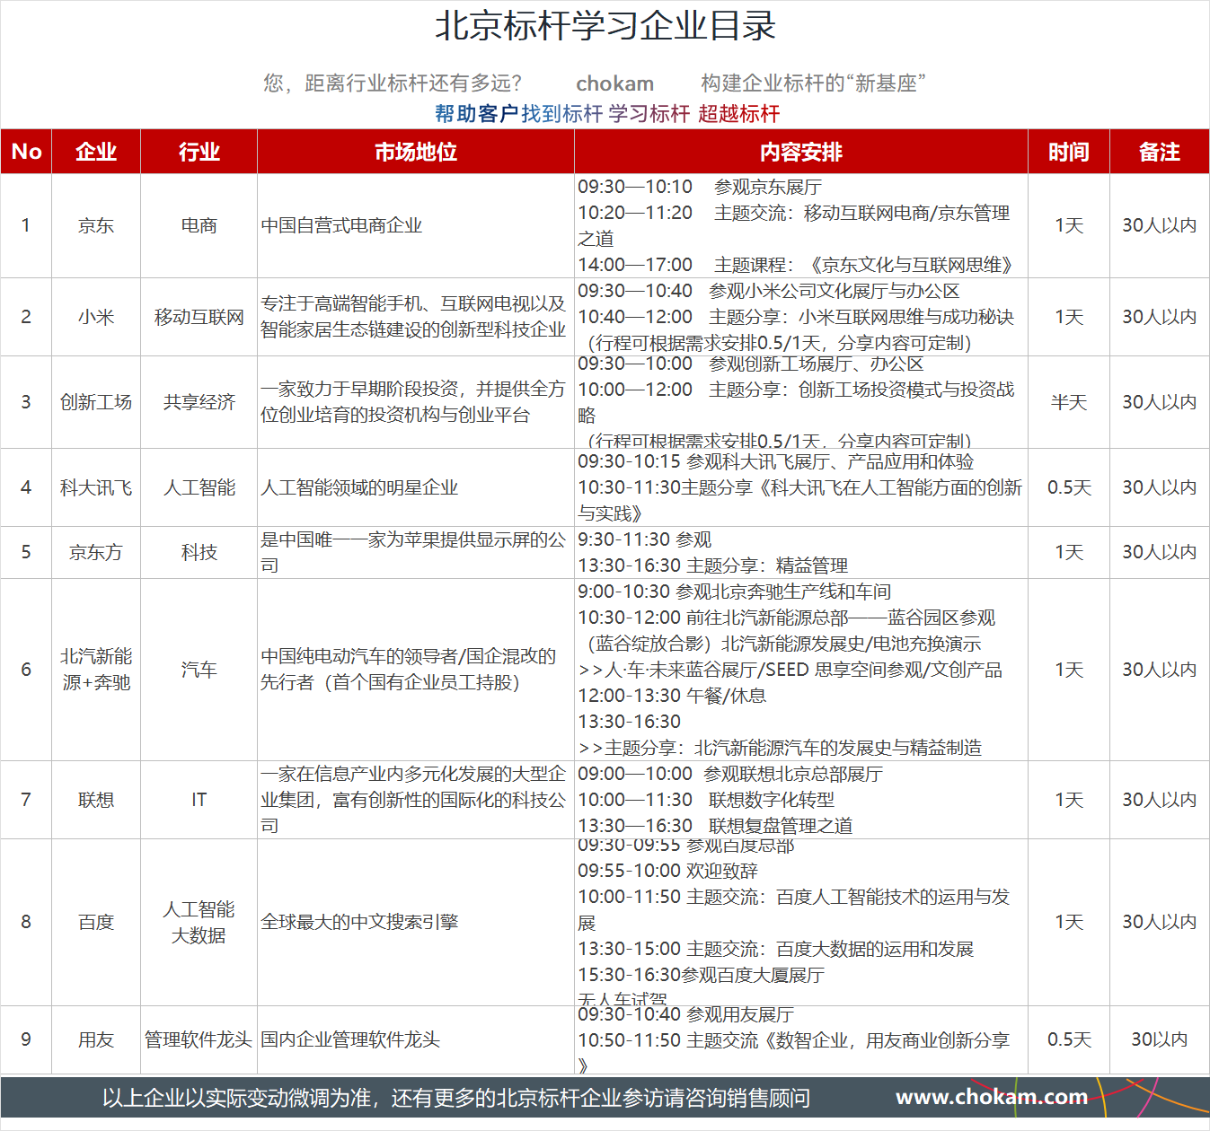Click the company cell 京东

(x=96, y=225)
